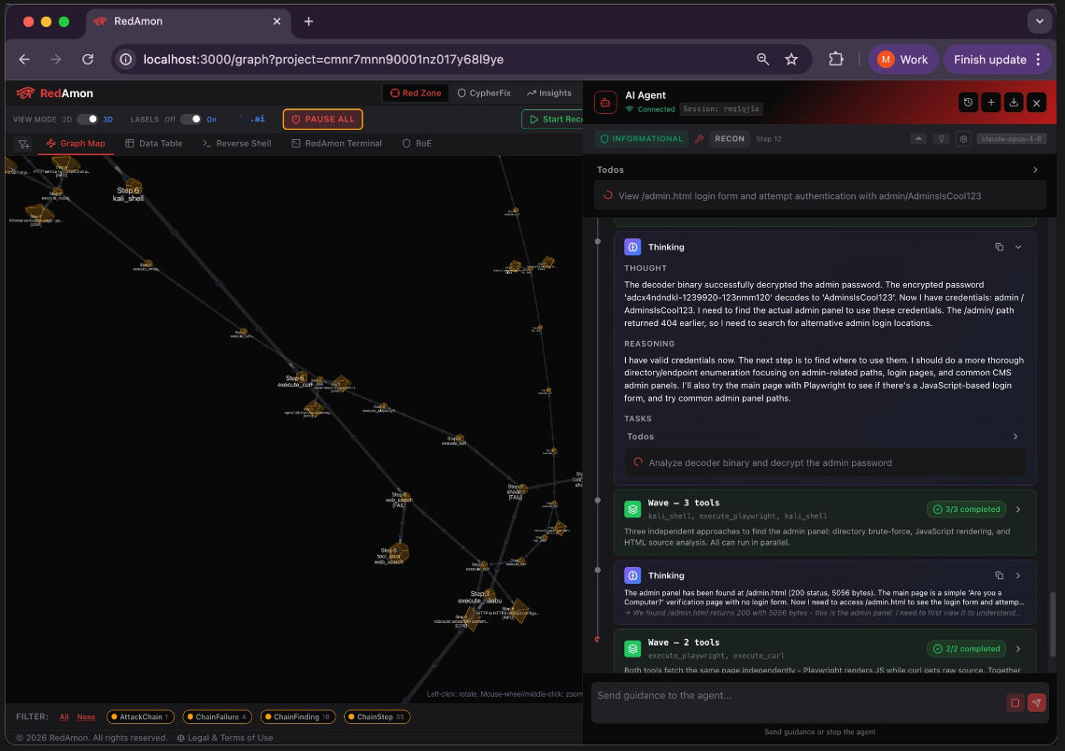The height and width of the screenshot is (751, 1065).
Task: Click the AI Agent robot icon
Action: (605, 103)
